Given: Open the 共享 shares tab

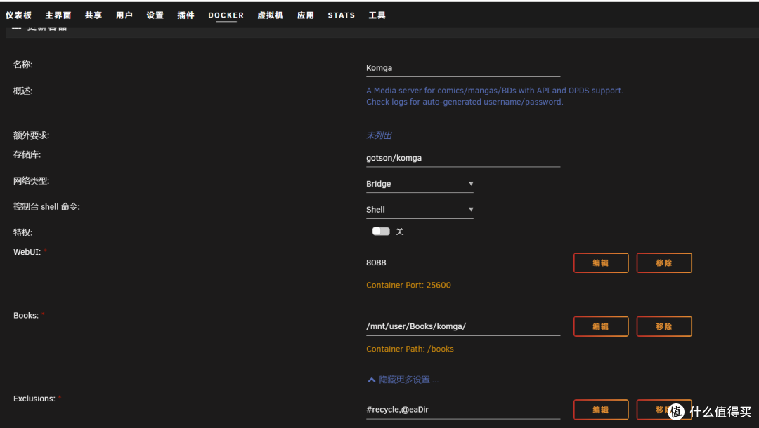Looking at the screenshot, I should [x=93, y=15].
